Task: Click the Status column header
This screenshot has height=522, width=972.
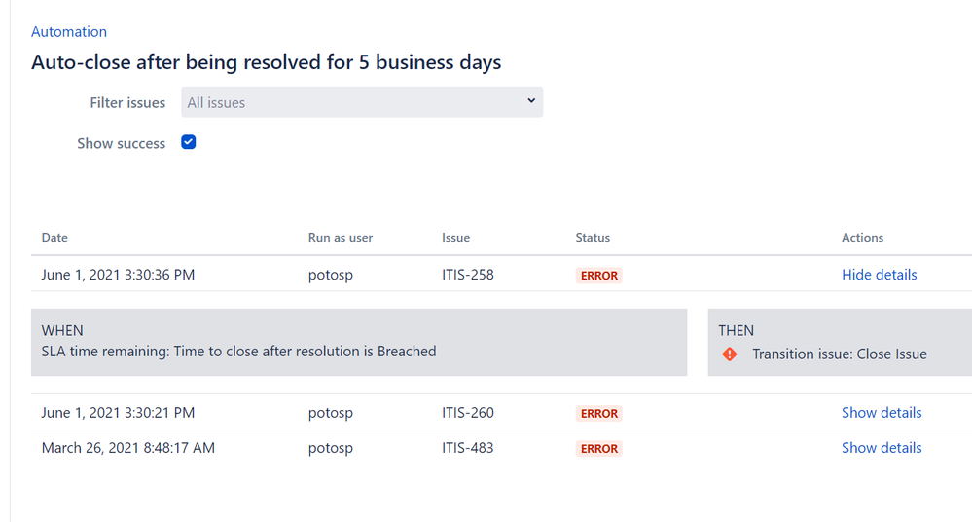Action: pos(593,237)
